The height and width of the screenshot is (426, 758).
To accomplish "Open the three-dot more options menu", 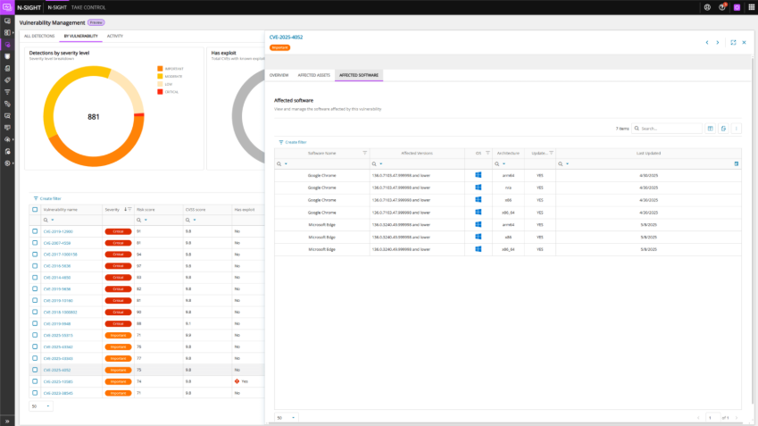I will click(x=737, y=129).
